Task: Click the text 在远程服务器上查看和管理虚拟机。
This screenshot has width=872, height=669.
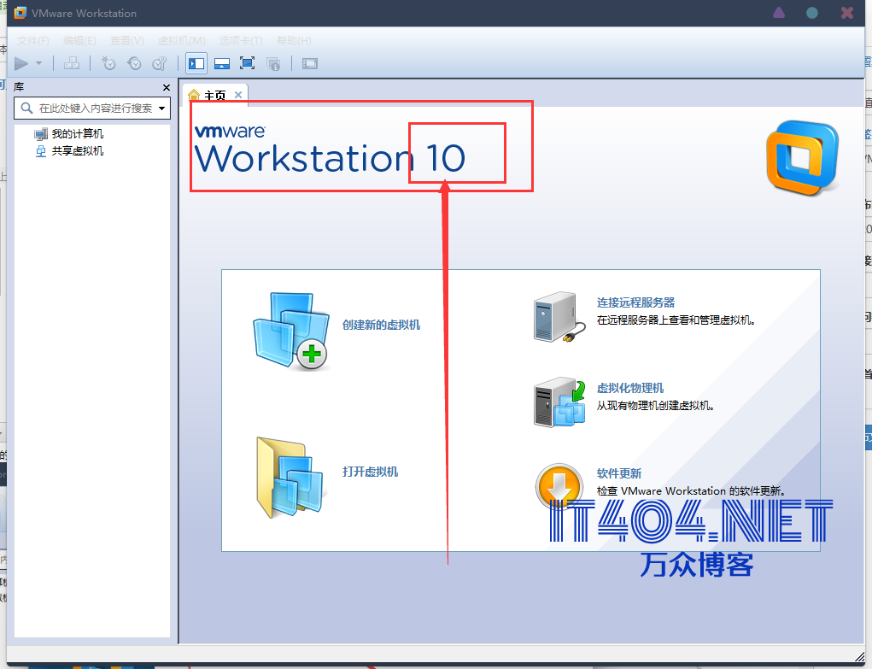Action: click(676, 320)
